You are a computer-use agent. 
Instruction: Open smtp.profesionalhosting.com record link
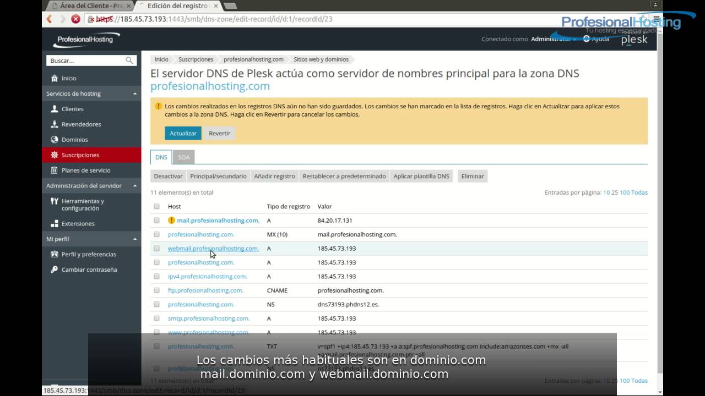(209, 318)
